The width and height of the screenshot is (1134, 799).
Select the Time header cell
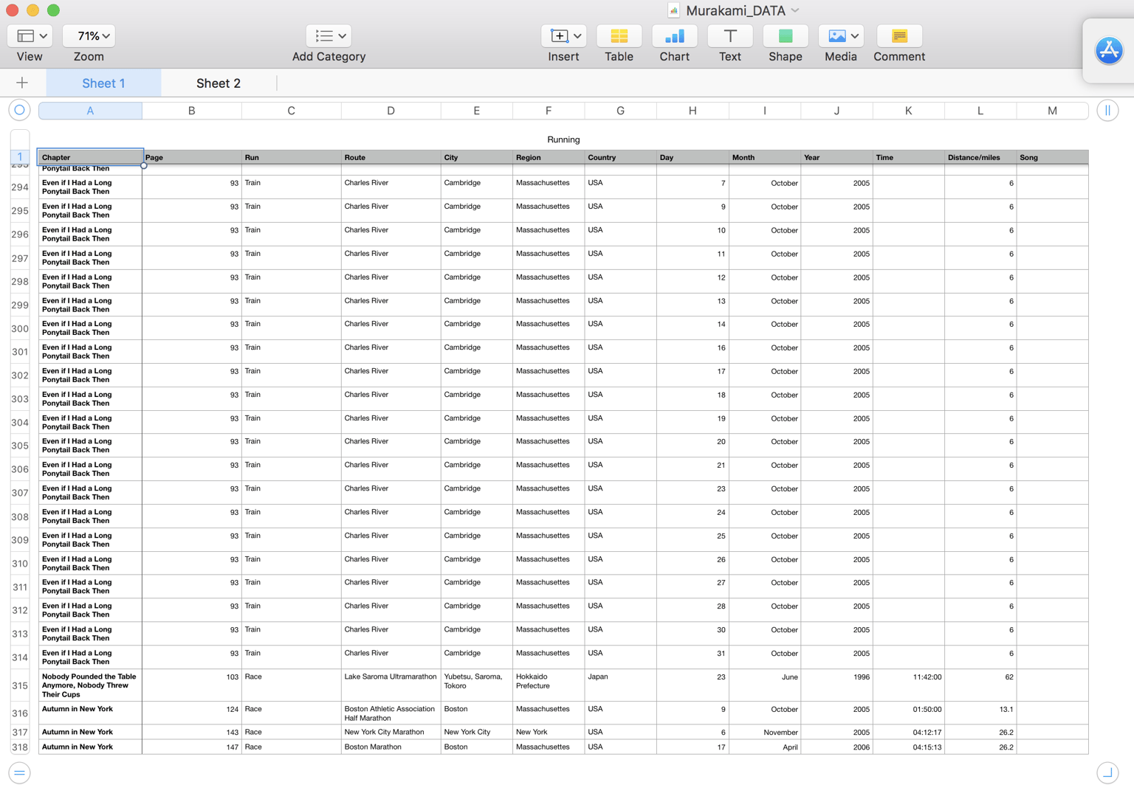909,157
